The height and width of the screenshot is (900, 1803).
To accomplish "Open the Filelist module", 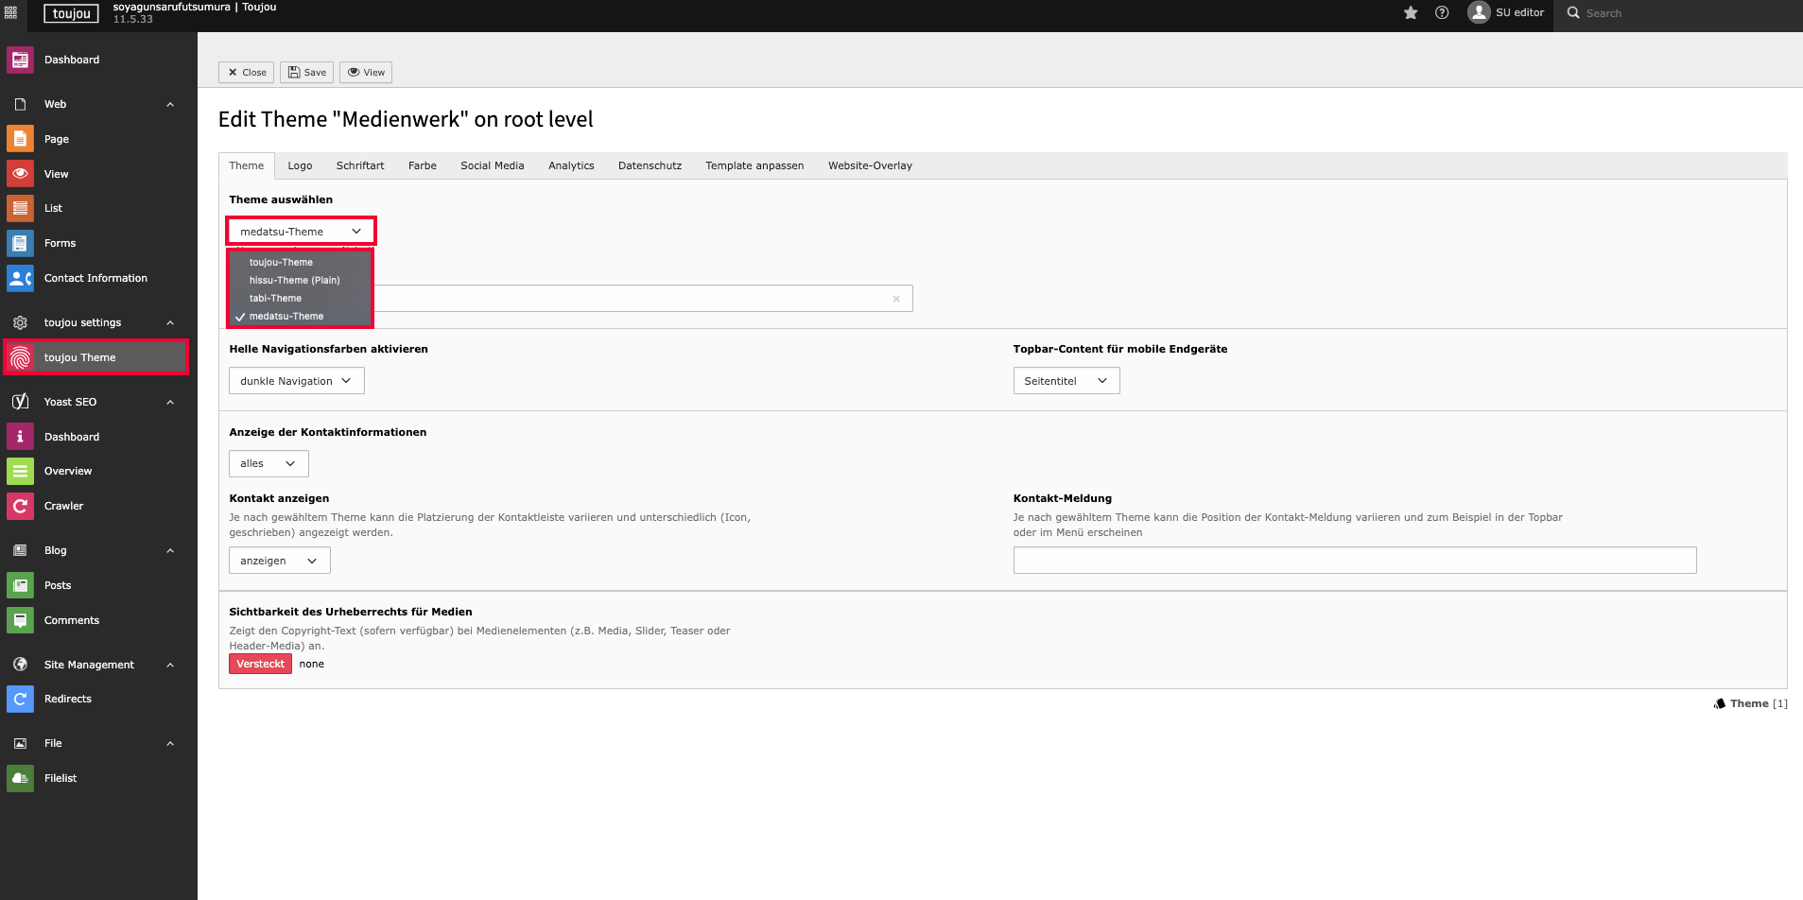I will pyautogui.click(x=61, y=778).
